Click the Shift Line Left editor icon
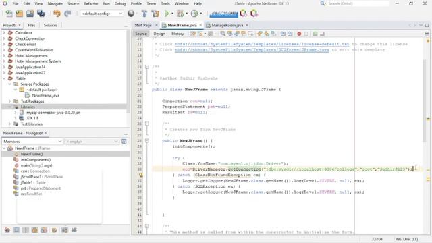 tap(283, 34)
